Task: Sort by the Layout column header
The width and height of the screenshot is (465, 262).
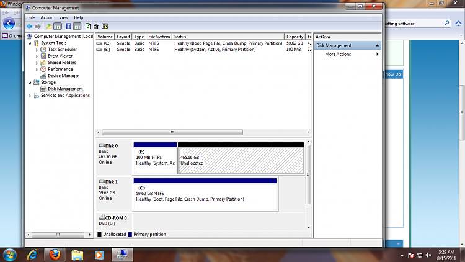Action: tap(123, 37)
